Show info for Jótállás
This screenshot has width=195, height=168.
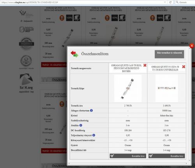(x=81, y=125)
